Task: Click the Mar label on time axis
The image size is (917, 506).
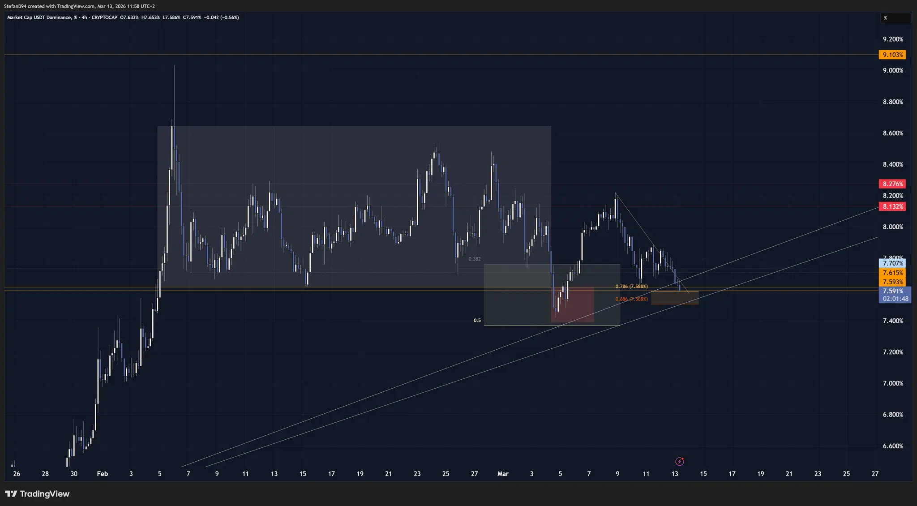Action: point(503,474)
